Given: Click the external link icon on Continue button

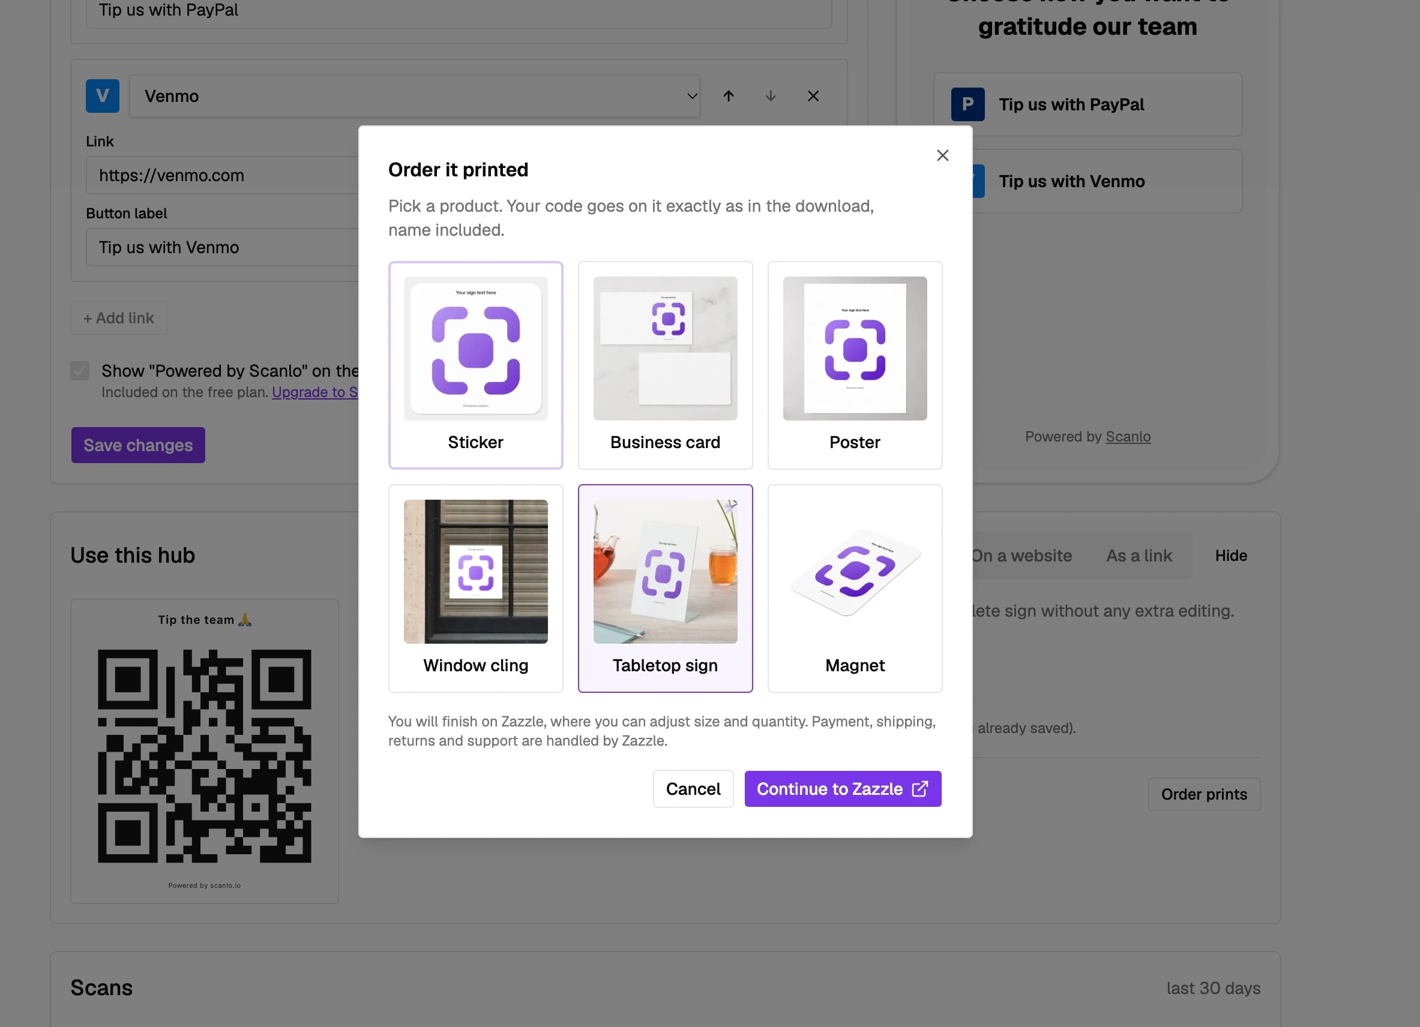Looking at the screenshot, I should point(919,789).
